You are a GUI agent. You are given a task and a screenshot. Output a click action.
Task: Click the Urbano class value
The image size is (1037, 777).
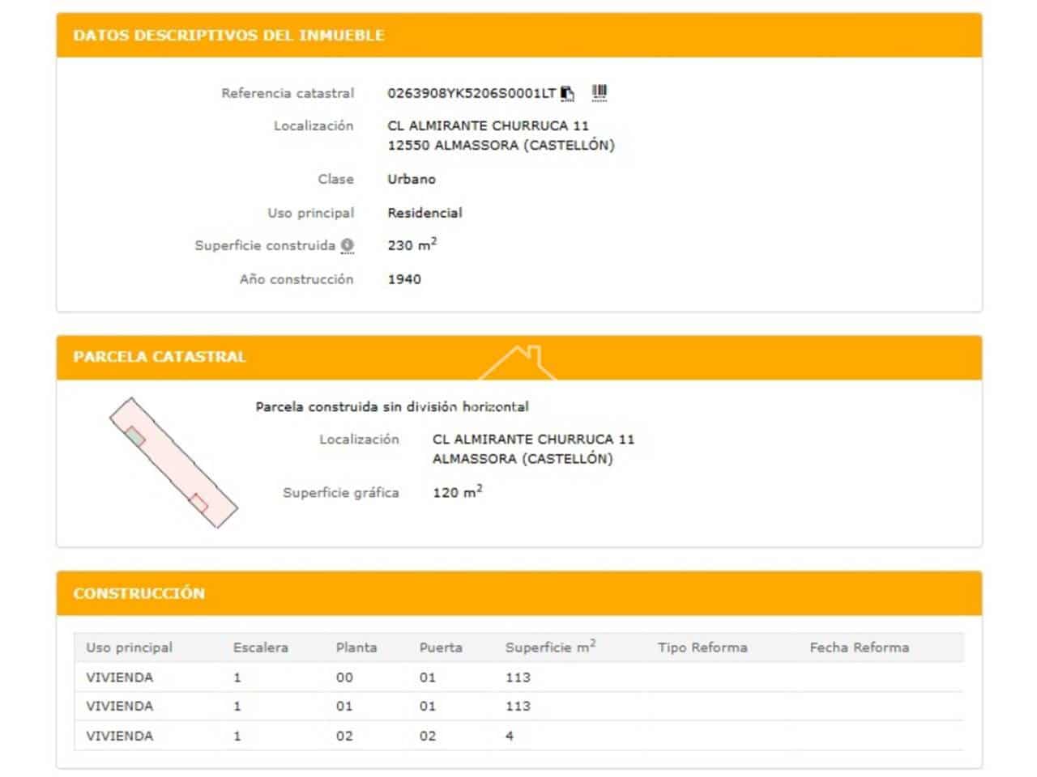(x=412, y=179)
